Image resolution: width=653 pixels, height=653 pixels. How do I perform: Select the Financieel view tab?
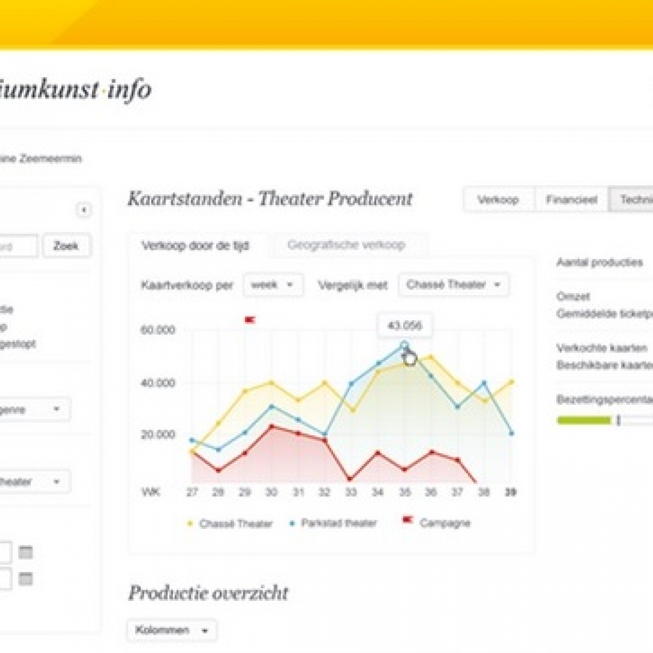571,200
